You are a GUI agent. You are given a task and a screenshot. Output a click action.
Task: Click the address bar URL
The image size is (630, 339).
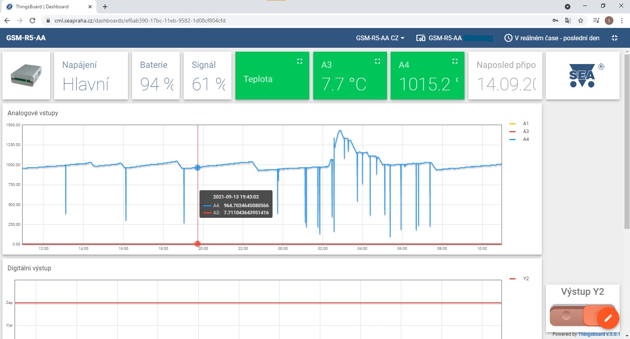click(140, 21)
